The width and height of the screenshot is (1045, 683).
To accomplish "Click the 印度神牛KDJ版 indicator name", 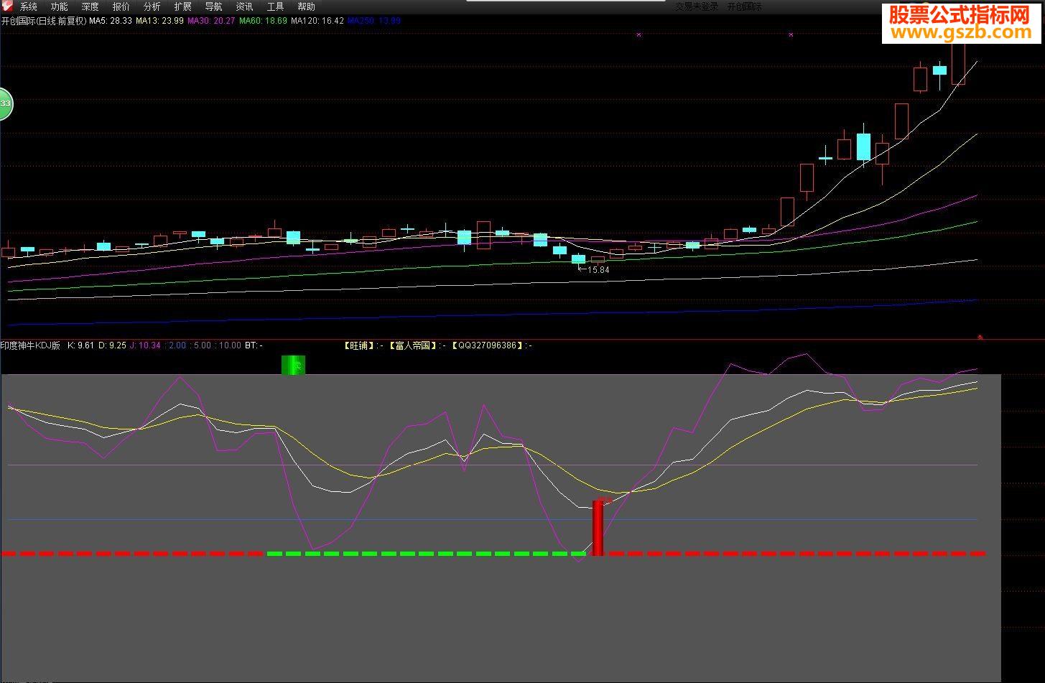I will click(x=30, y=345).
